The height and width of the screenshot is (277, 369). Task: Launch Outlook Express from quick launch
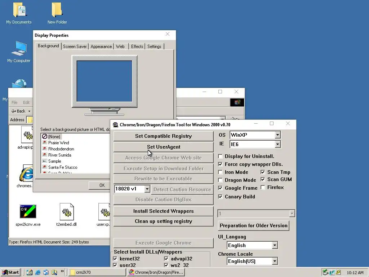click(46, 272)
